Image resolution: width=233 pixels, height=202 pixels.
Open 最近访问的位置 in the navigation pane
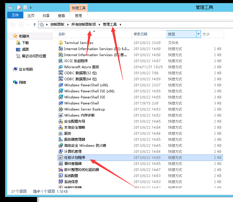pos(34,56)
